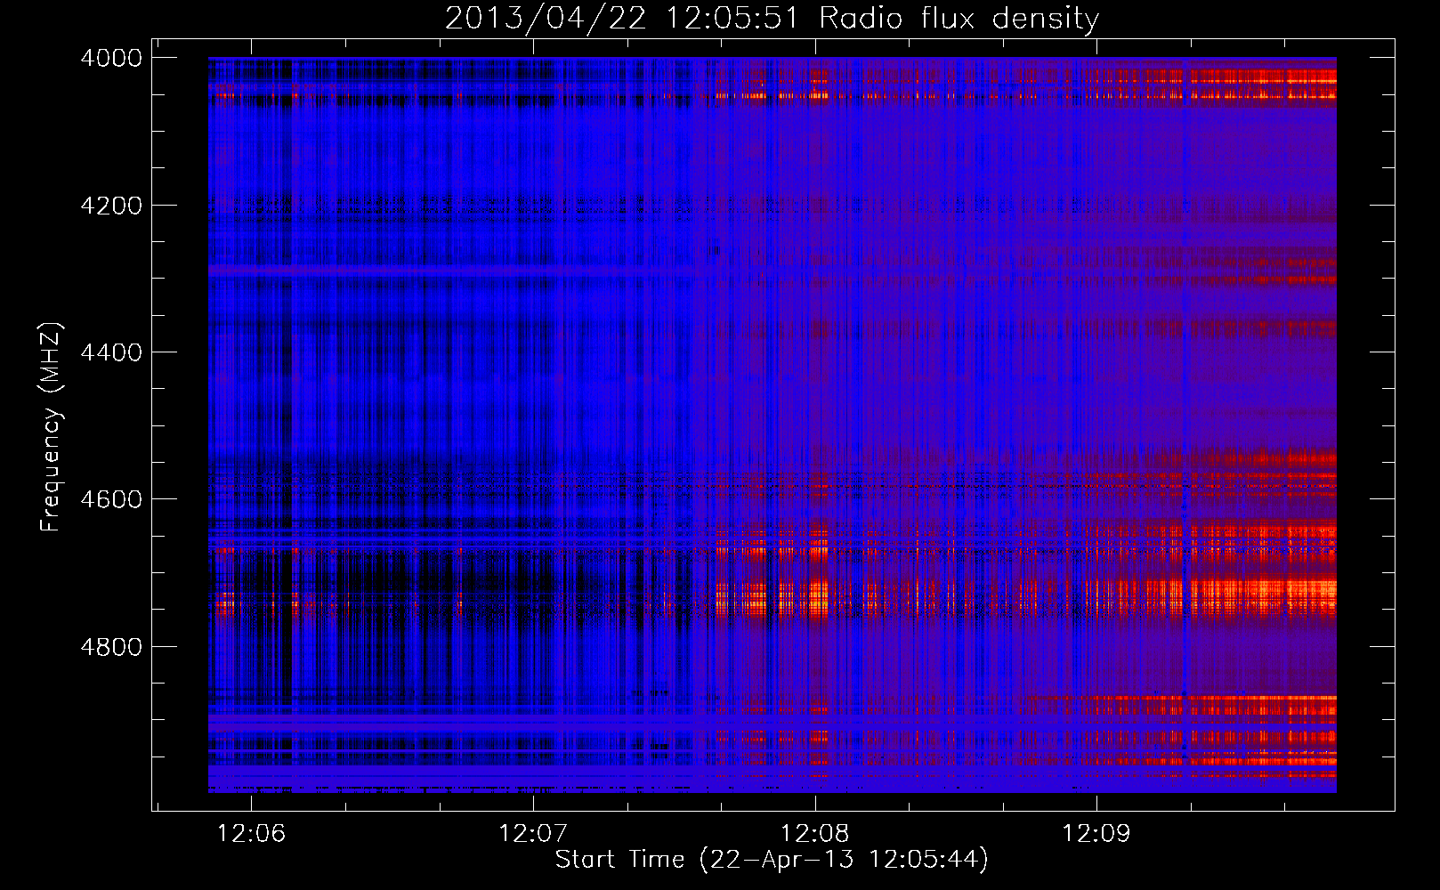This screenshot has height=890, width=1440.
Task: Click the 12:09 time axis label
Action: tap(1096, 834)
